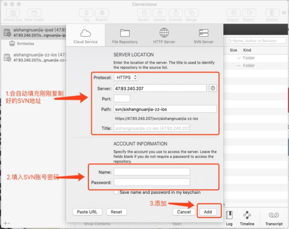Click the Paste URL button
Viewport: 289px width, 229px height.
click(x=87, y=212)
